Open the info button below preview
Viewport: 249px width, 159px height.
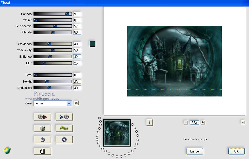coord(150,122)
